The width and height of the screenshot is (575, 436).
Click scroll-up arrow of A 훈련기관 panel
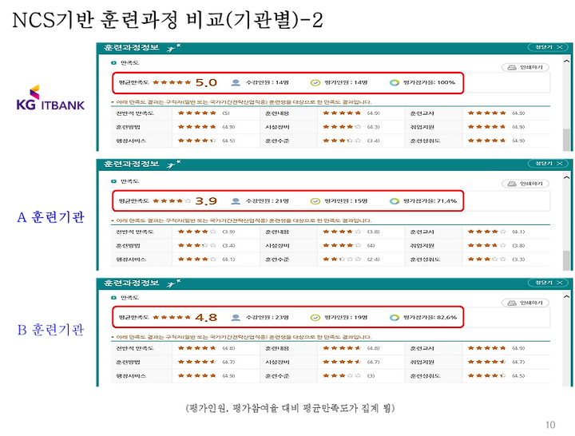567,177
